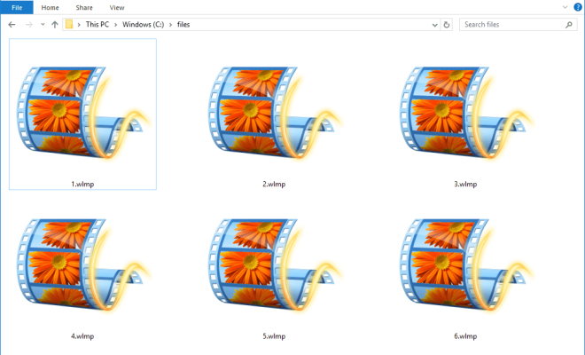Viewport: 585px width, 355px height.
Task: Click the folder icon in address bar
Action: click(x=69, y=24)
